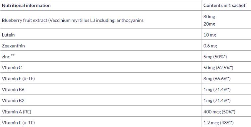Click the 8mg (66.6%*) Vitamin E value

point(217,79)
